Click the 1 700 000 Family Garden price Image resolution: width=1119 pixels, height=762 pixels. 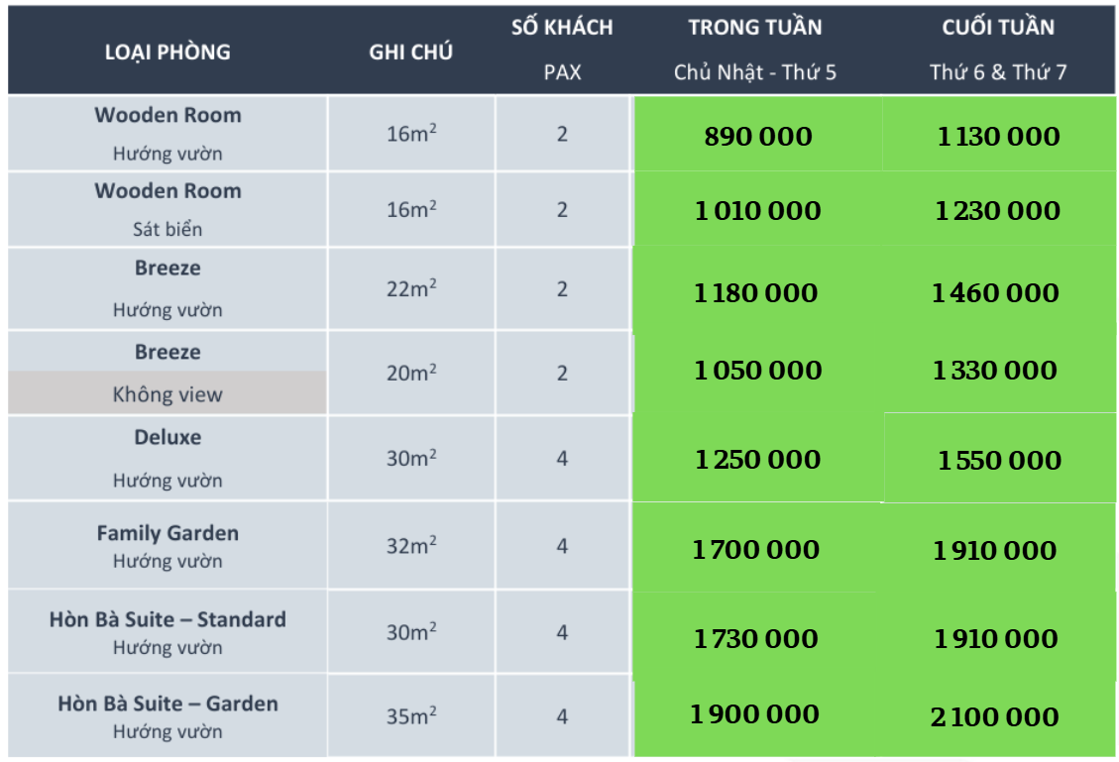pos(756,549)
